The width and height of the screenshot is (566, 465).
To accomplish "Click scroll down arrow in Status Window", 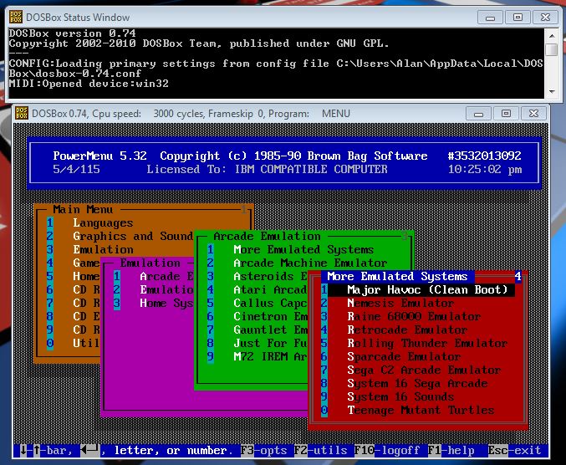I will (552, 92).
